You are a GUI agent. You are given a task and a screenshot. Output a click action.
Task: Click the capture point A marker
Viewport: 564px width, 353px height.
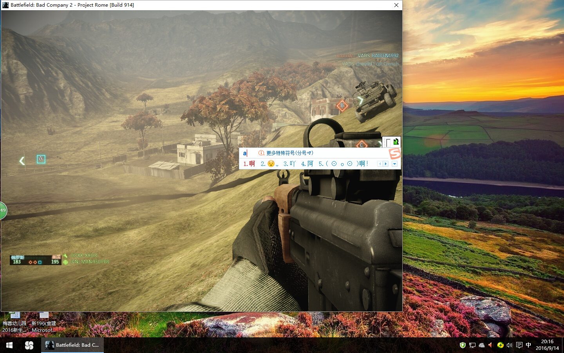tap(41, 159)
